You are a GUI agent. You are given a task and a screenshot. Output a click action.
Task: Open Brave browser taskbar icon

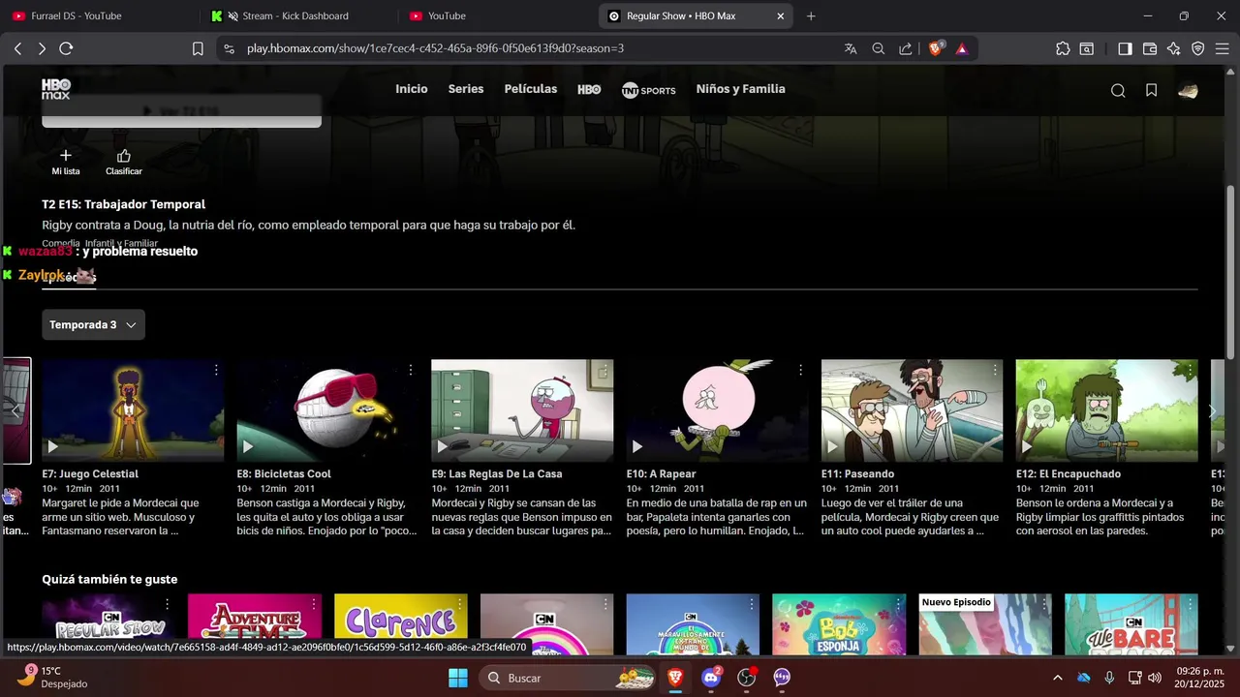[x=675, y=678]
